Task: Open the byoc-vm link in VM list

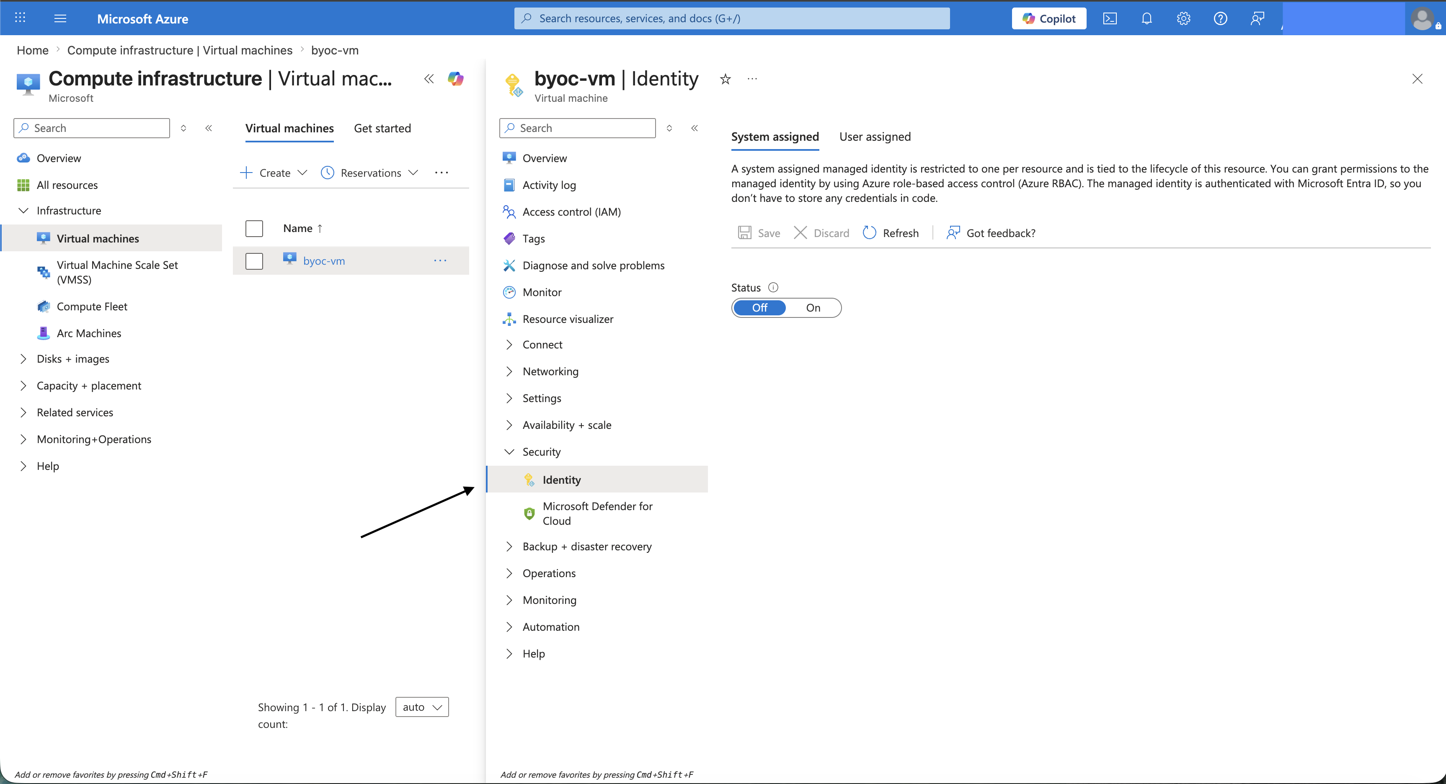Action: (324, 261)
